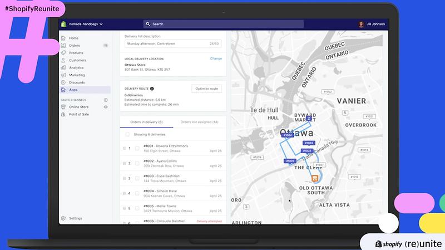
Task: Open the Online Store storefront icon
Action: pos(63,107)
